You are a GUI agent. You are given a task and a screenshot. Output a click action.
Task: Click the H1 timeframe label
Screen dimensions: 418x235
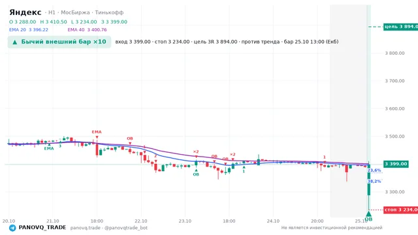52,12
